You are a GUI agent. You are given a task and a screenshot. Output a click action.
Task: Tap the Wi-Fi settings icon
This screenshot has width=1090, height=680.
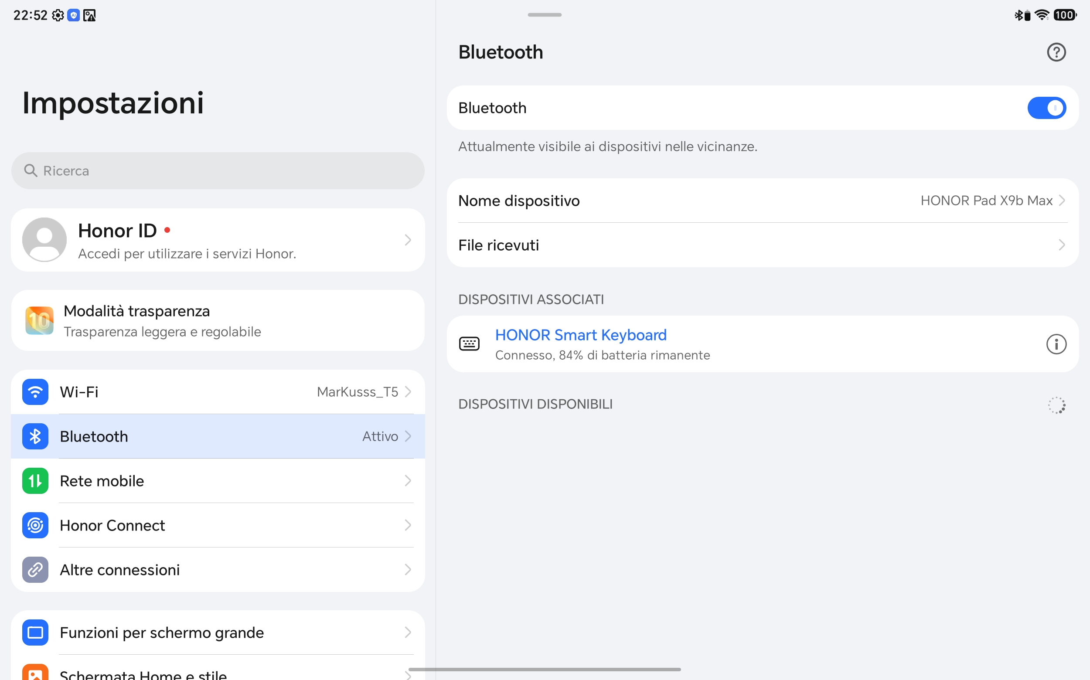coord(35,392)
